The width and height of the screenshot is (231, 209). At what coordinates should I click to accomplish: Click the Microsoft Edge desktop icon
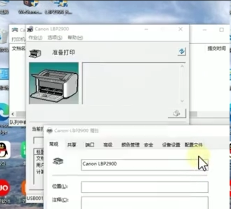[4, 112]
